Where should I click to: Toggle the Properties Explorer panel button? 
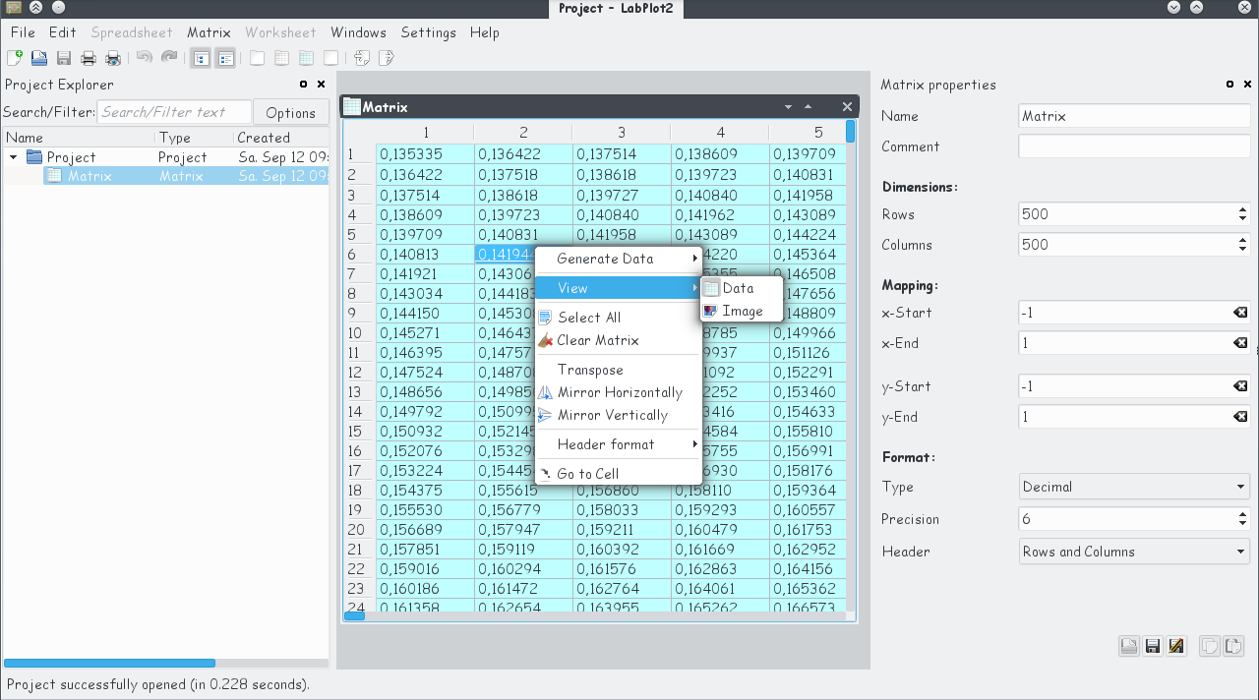click(x=226, y=58)
